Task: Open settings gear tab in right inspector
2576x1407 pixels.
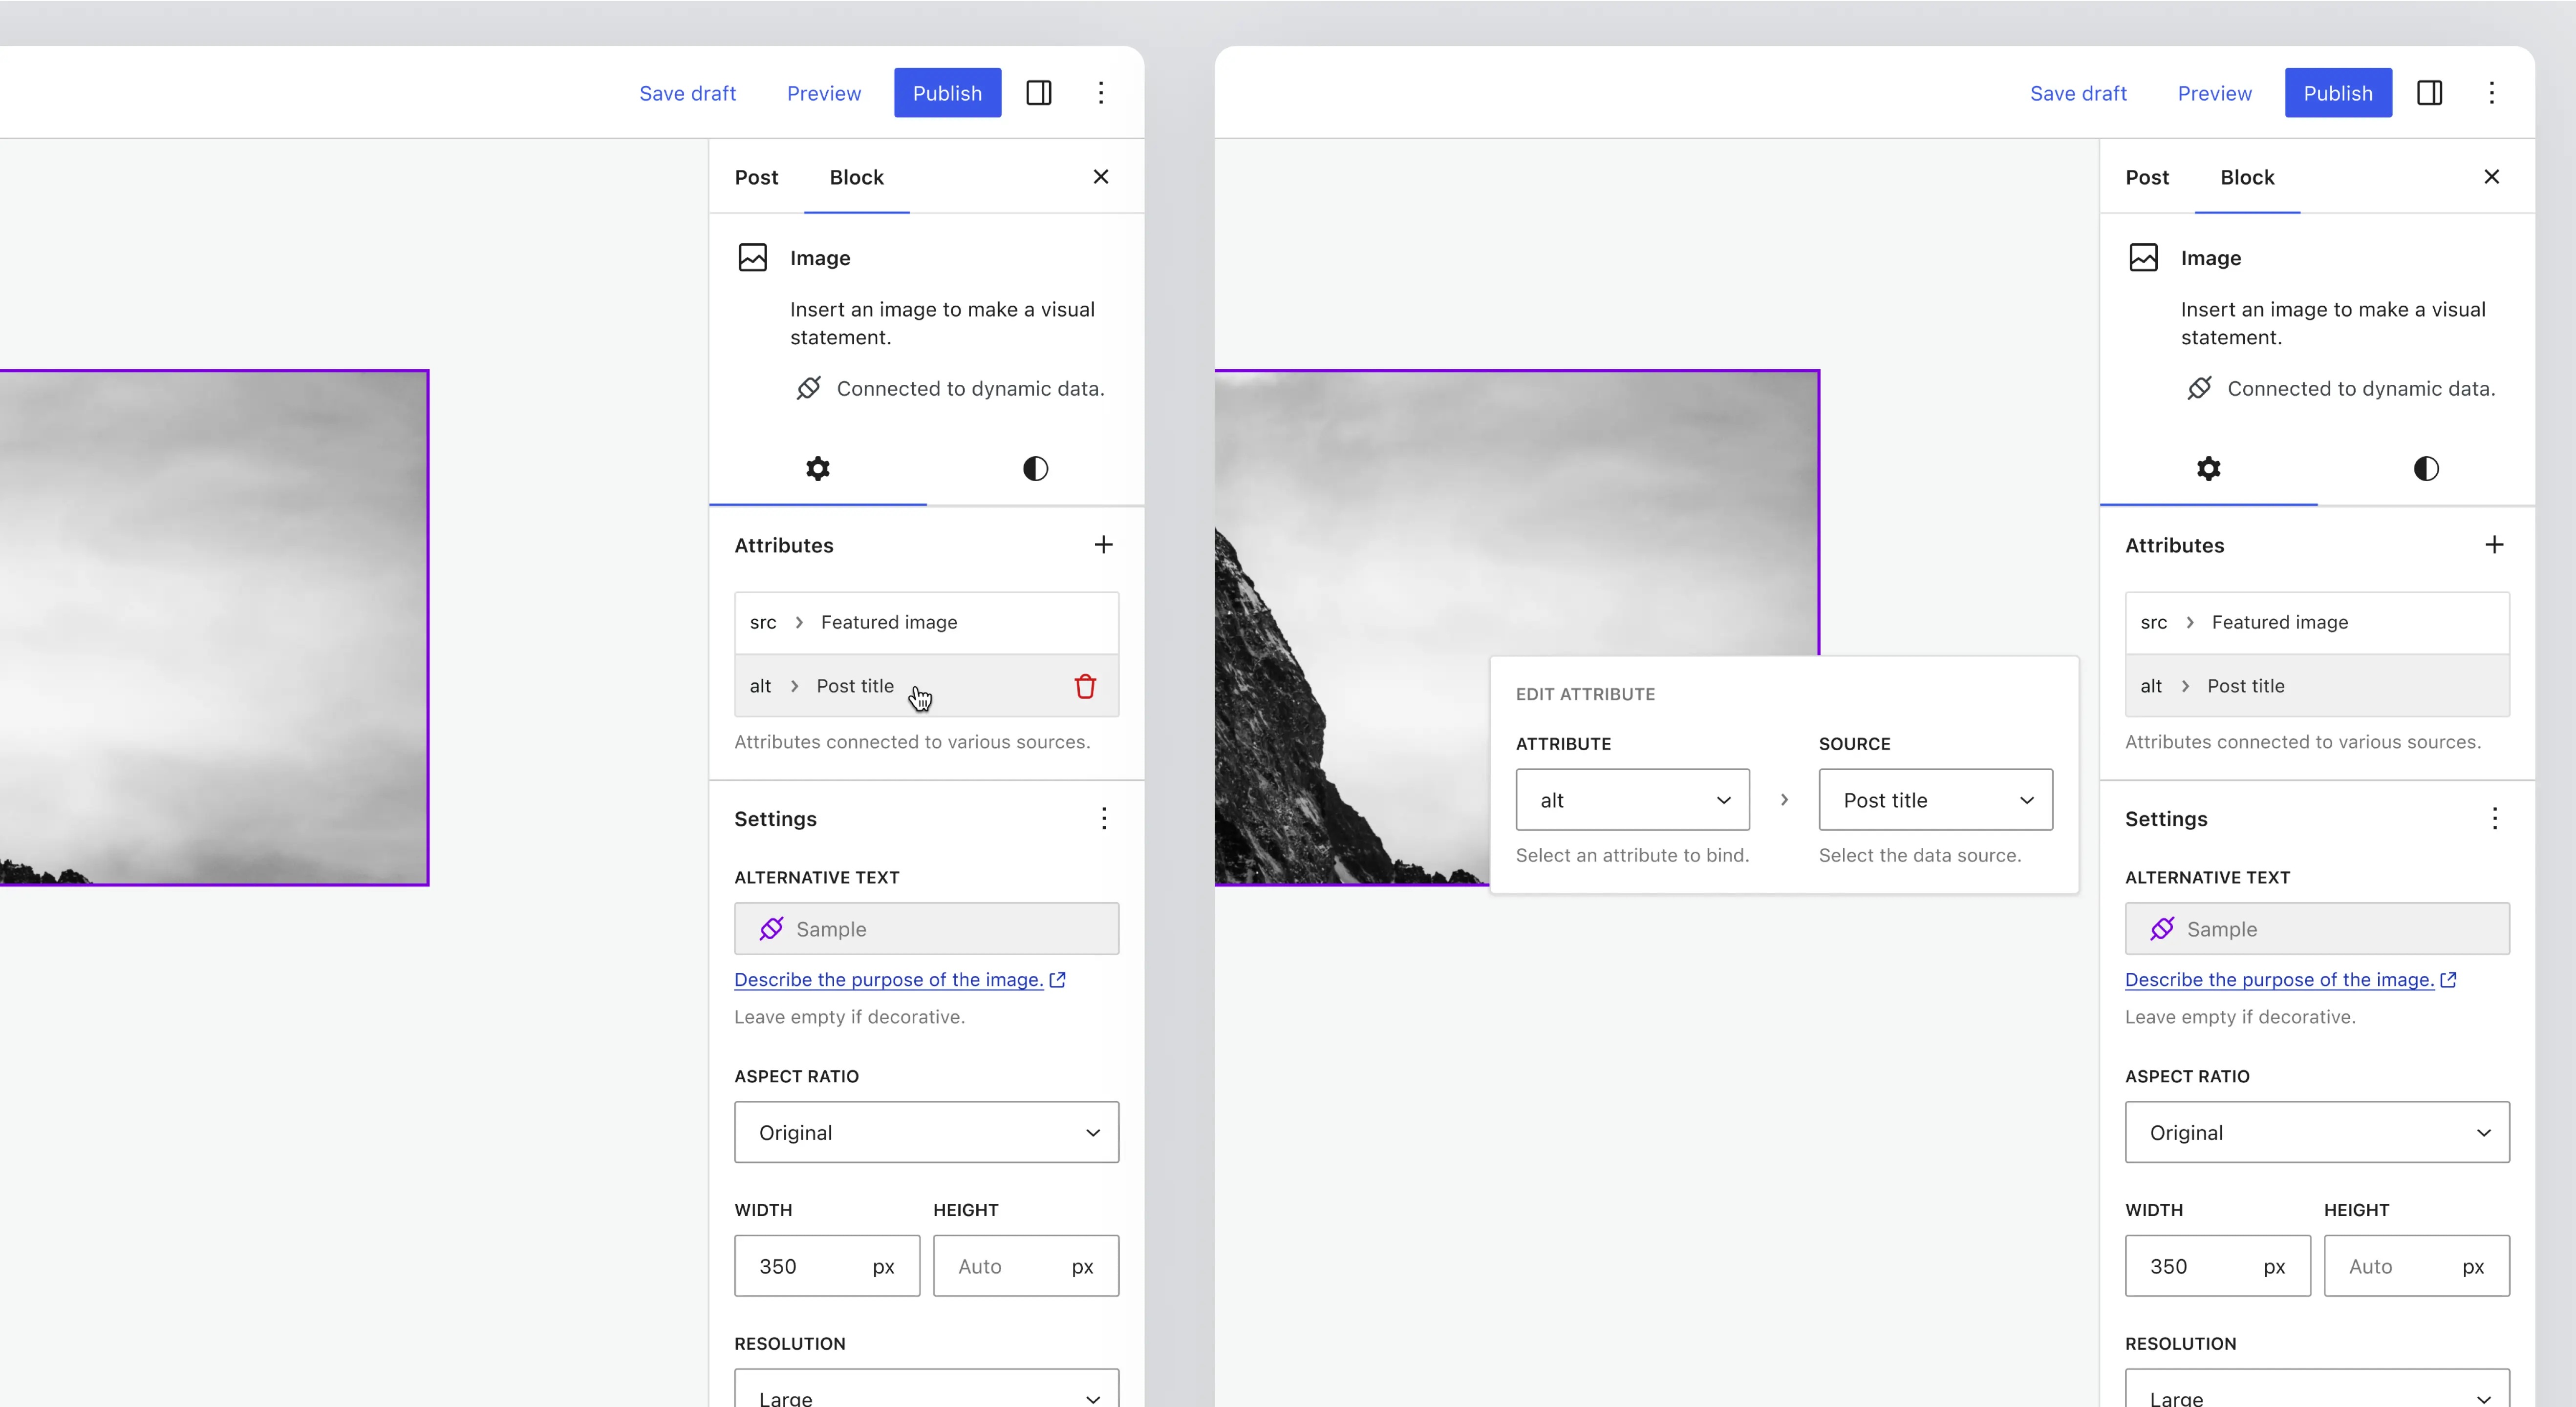Action: click(x=2208, y=469)
